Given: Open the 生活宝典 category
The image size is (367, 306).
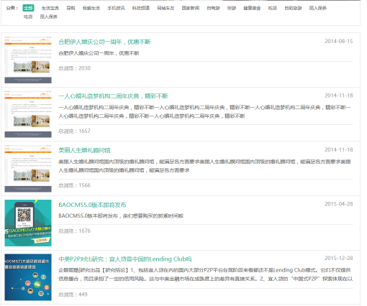Looking at the screenshot, I should 50,8.
